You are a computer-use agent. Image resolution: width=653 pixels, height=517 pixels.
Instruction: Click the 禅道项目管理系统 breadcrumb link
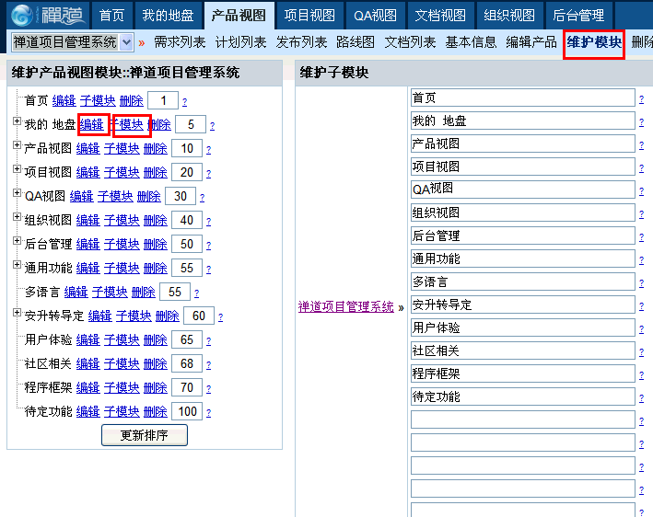tap(345, 307)
